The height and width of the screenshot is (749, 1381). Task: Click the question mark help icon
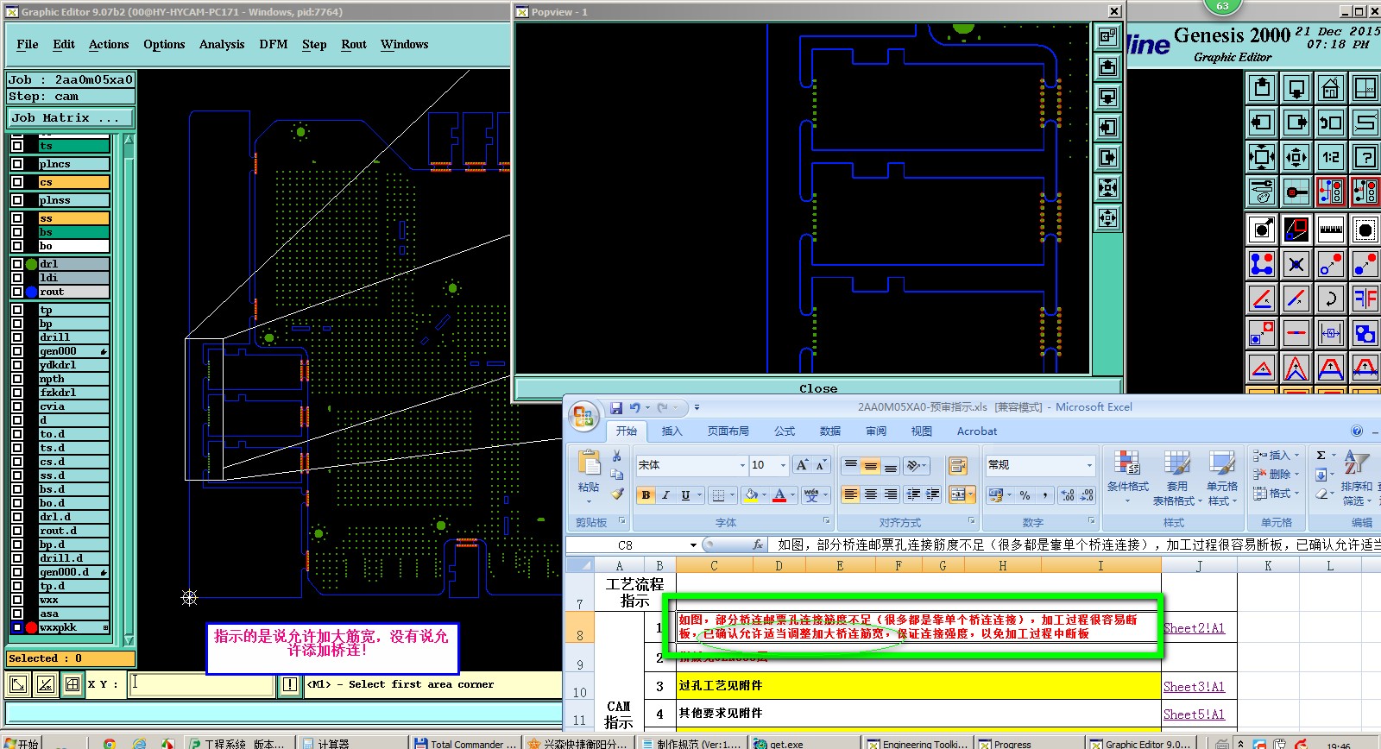(x=1365, y=157)
